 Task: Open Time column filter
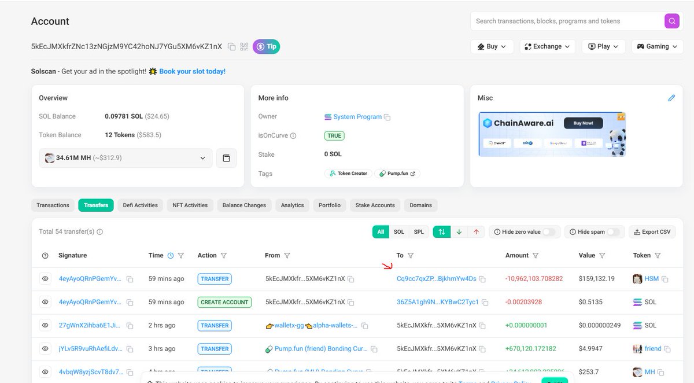point(181,256)
